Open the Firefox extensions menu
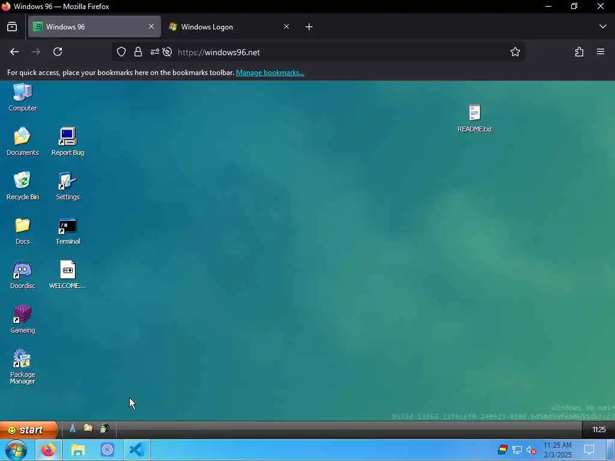 click(x=579, y=52)
